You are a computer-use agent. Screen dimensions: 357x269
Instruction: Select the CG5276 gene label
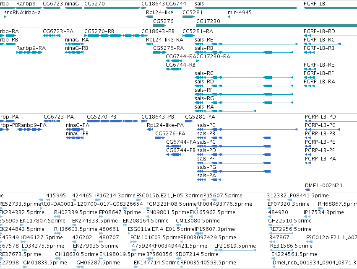coord(163,21)
